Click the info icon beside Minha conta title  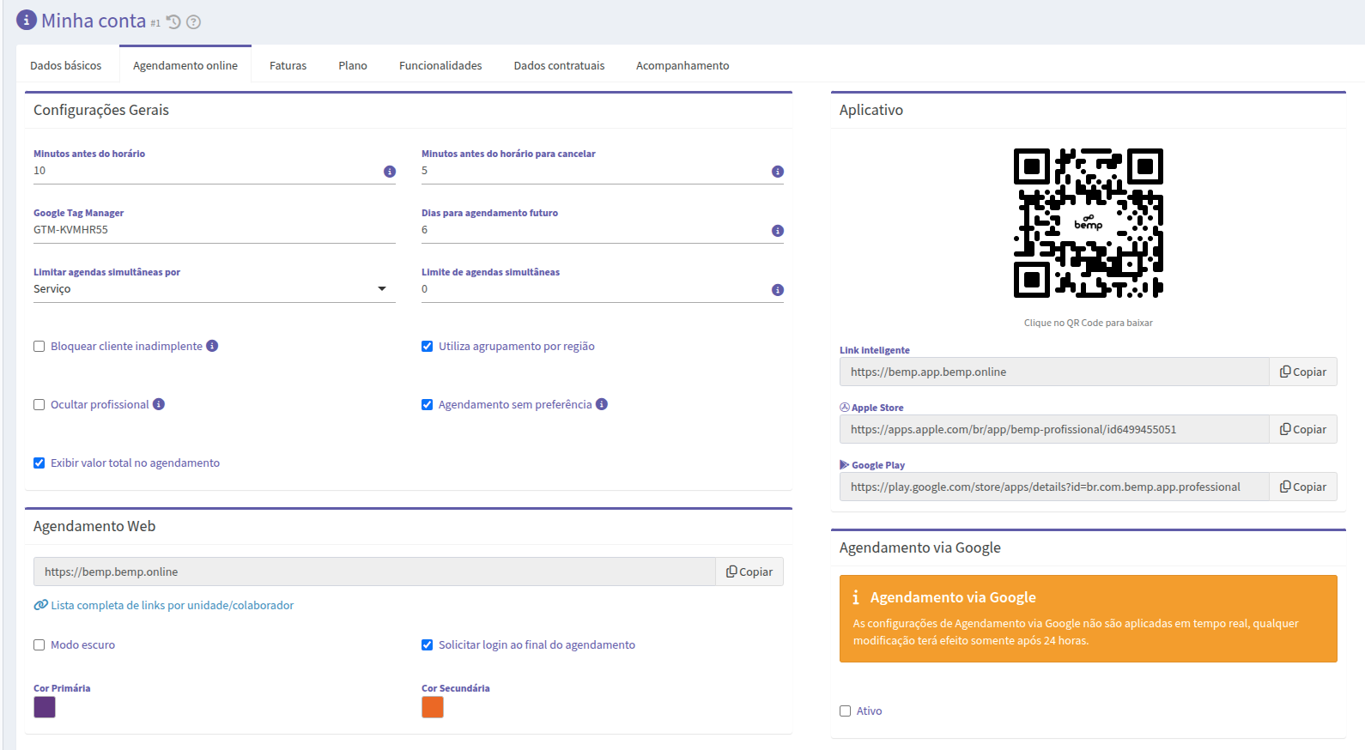pyautogui.click(x=27, y=20)
